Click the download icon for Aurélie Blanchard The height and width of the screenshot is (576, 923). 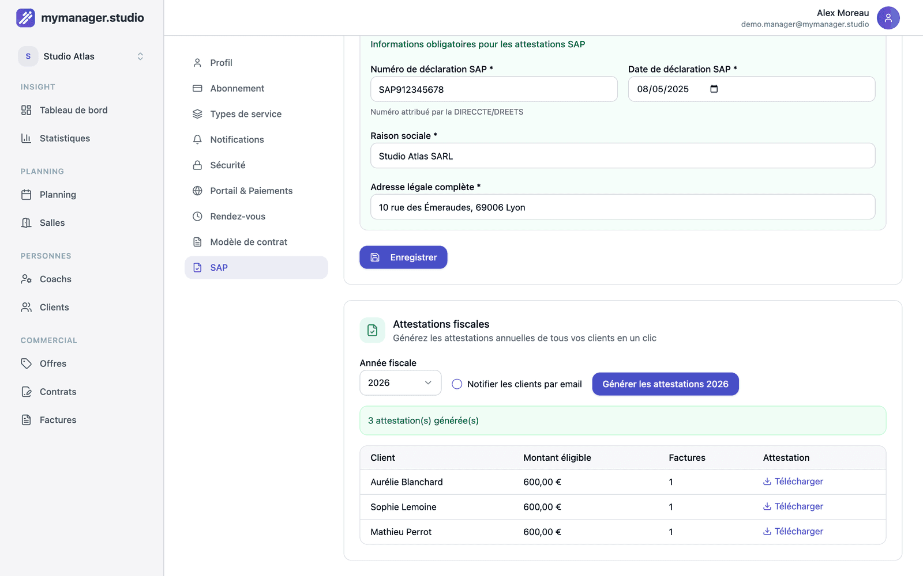pyautogui.click(x=767, y=482)
